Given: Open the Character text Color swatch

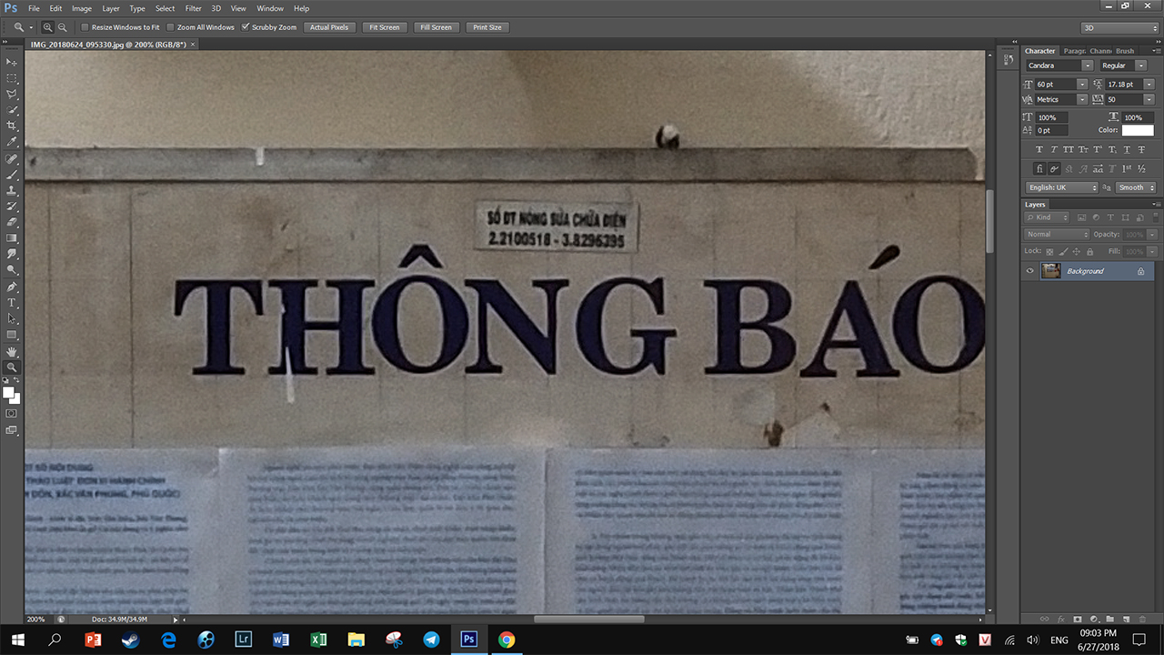Looking at the screenshot, I should tap(1138, 130).
